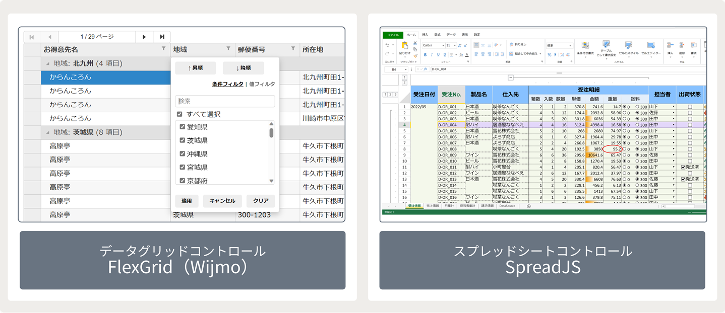Switch to 月集計 sheet tab
Screen dimensions: 725x313
[449, 206]
